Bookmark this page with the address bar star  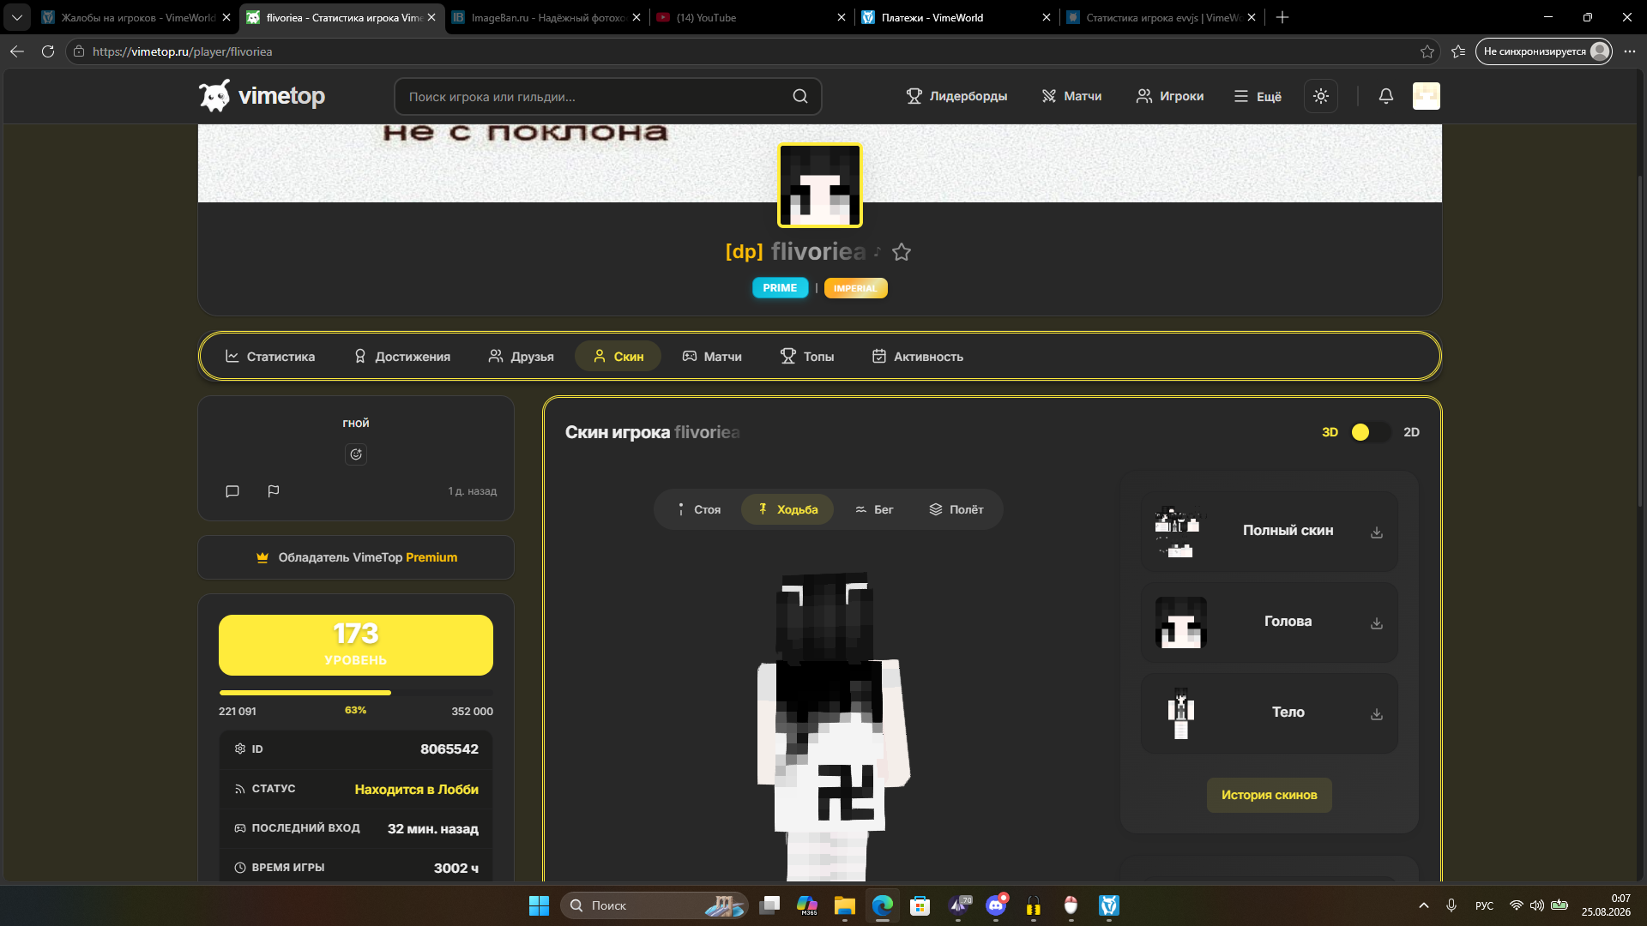[1427, 51]
